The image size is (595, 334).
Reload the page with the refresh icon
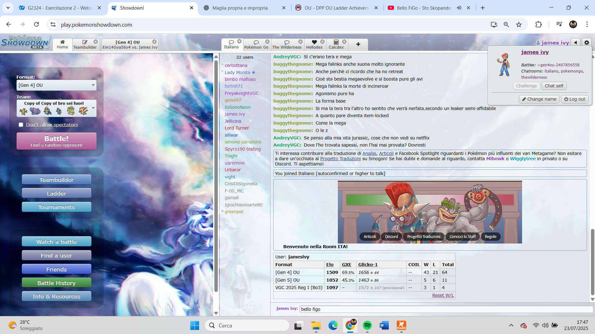click(x=37, y=24)
